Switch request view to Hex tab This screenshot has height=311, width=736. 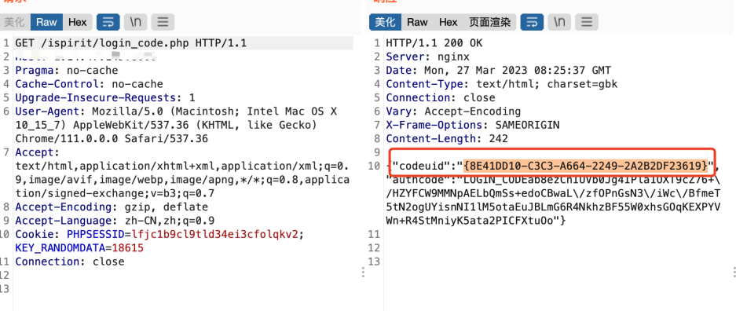[78, 22]
